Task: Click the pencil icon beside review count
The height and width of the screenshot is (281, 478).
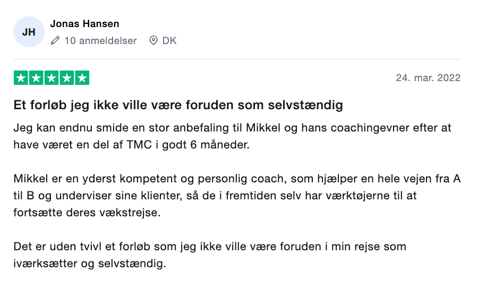Action: [x=55, y=40]
